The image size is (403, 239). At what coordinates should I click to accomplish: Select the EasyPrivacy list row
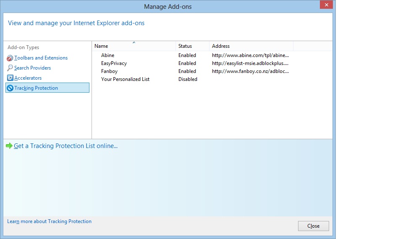pos(114,63)
